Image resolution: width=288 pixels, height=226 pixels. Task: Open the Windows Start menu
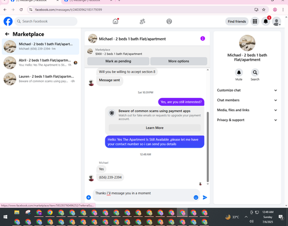[x=5, y=217]
